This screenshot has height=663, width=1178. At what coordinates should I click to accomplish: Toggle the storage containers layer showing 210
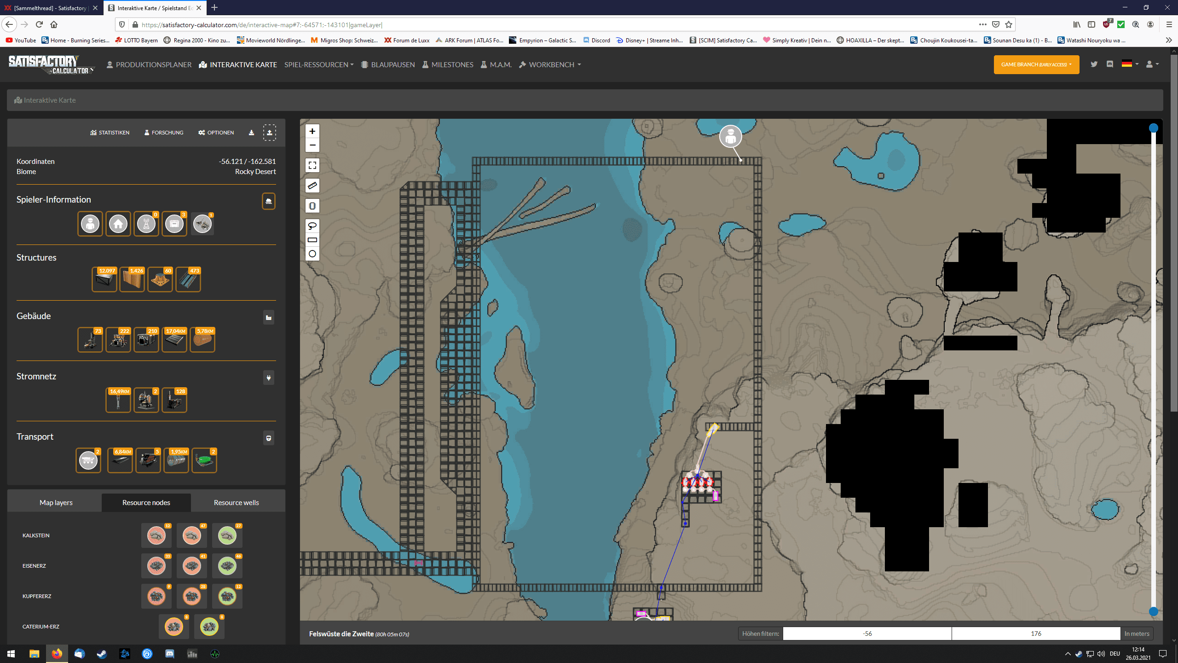[x=146, y=340]
